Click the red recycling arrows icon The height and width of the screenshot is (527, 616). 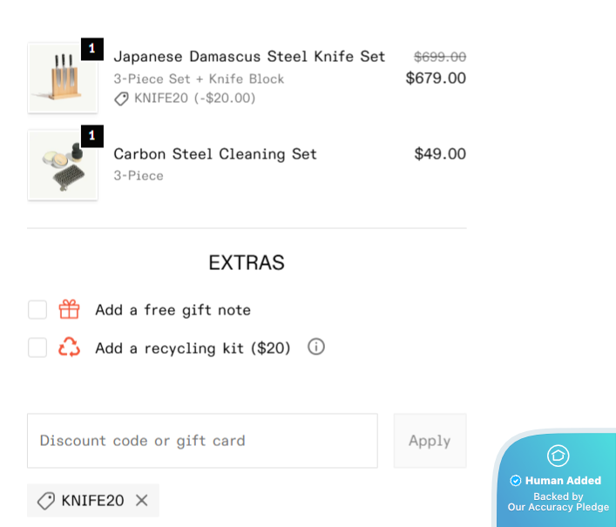click(x=69, y=348)
